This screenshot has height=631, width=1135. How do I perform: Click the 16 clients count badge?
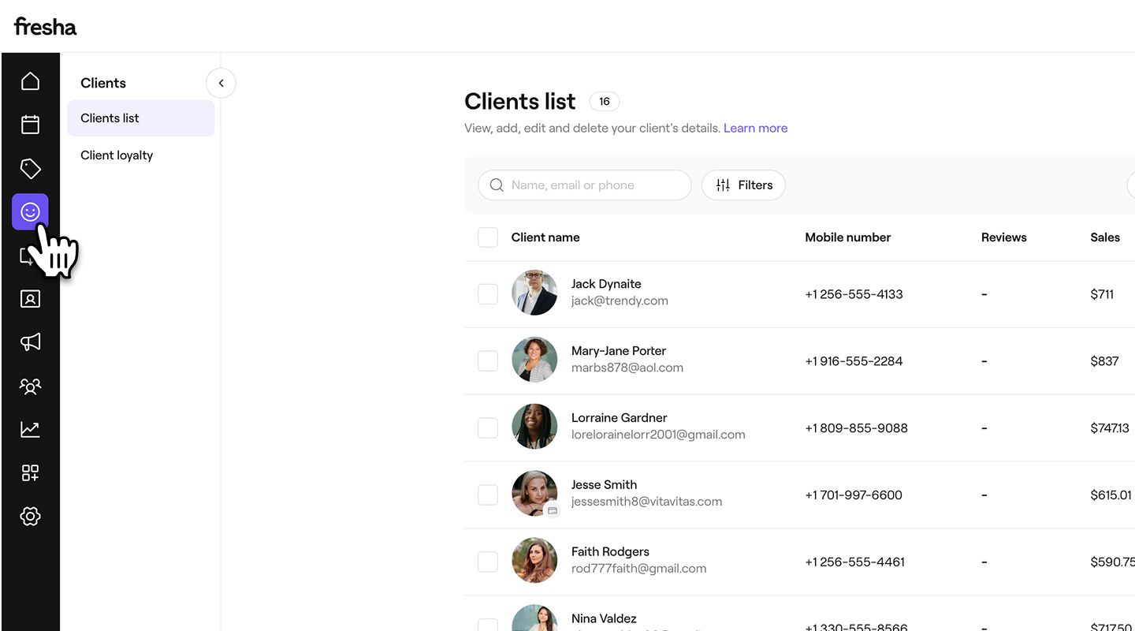[x=605, y=101]
